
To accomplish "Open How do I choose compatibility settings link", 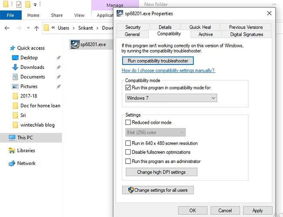I will 168,70.
